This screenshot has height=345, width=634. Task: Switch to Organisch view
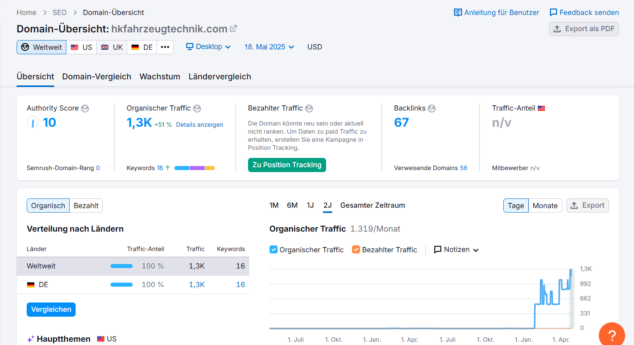click(48, 206)
